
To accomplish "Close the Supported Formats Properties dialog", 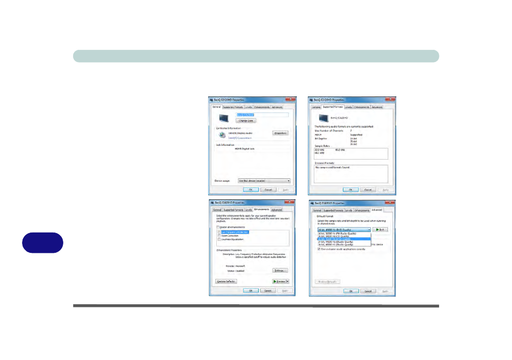I will [390, 99].
